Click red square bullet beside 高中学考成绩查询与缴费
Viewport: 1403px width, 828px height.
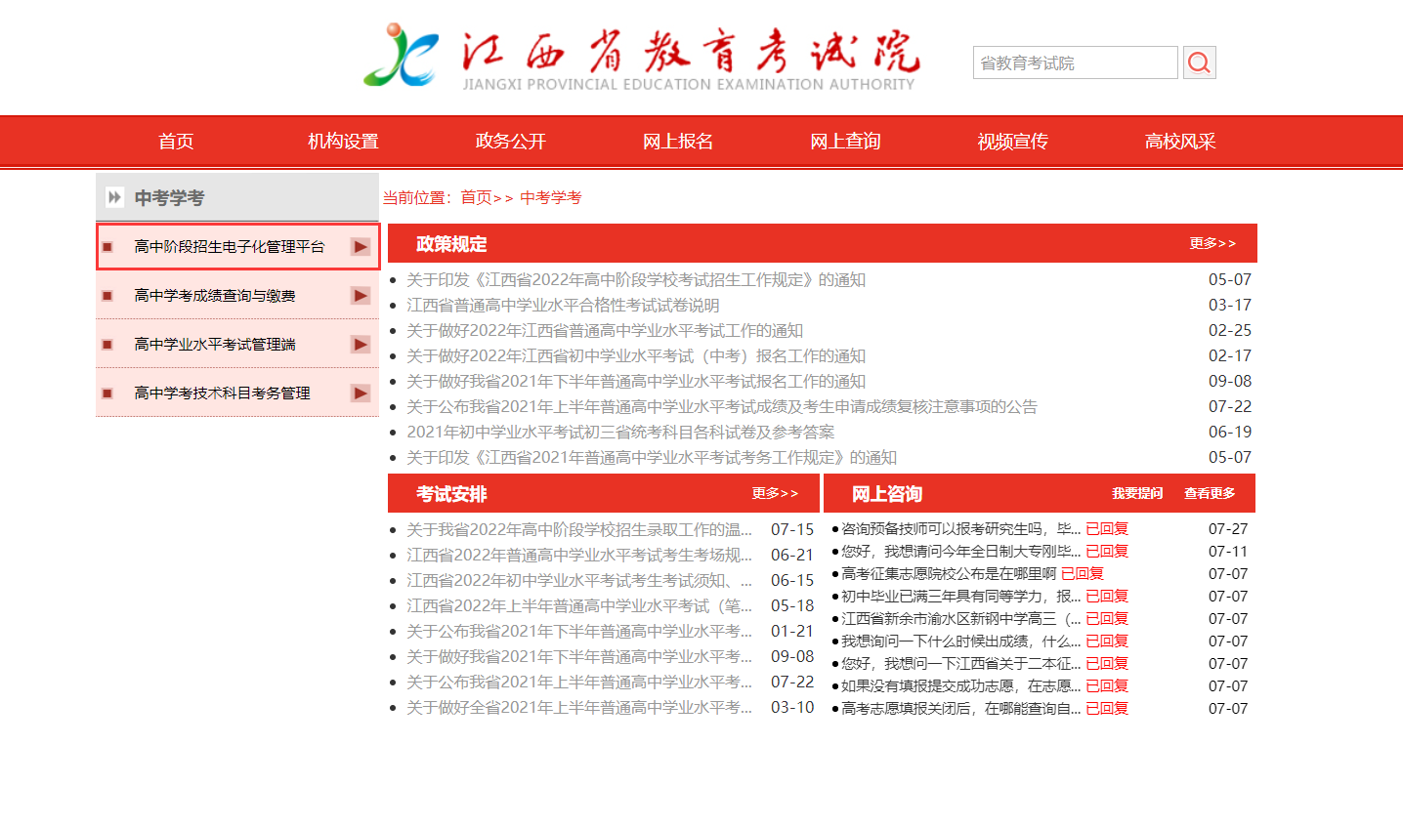(x=107, y=296)
